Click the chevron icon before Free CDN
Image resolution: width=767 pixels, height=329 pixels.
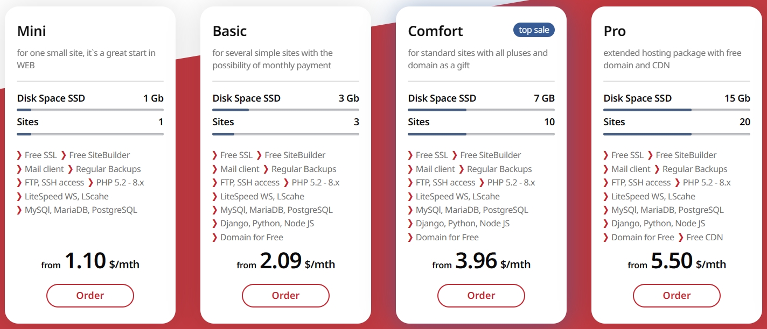[x=681, y=238]
